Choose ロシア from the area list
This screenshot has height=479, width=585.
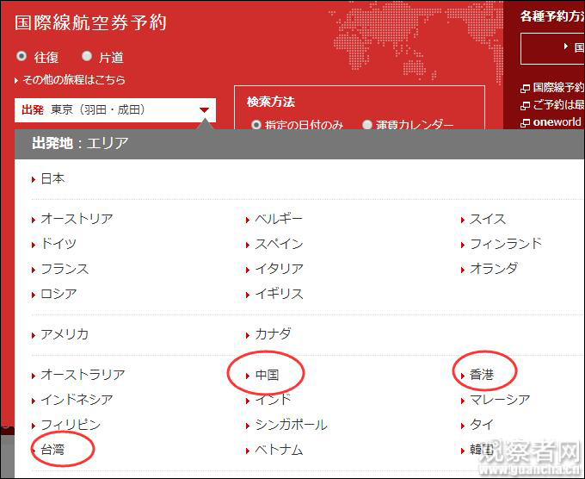click(x=58, y=294)
